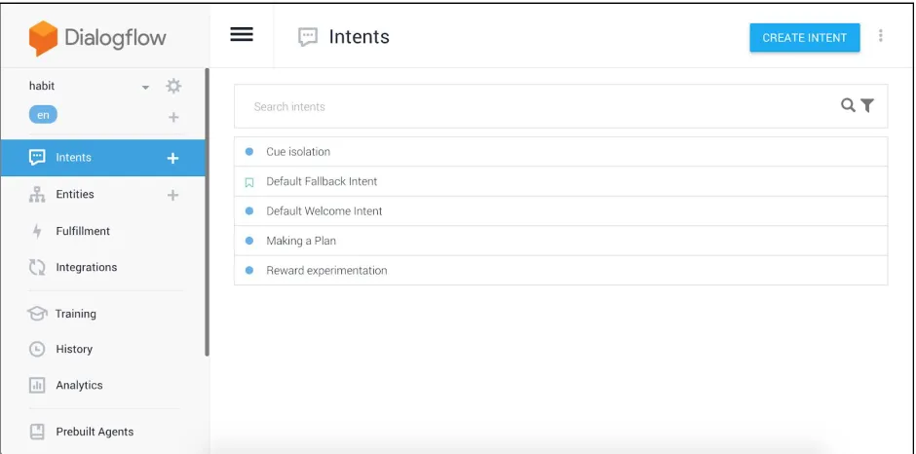
Task: Open the three-dot more options menu
Action: click(x=880, y=36)
